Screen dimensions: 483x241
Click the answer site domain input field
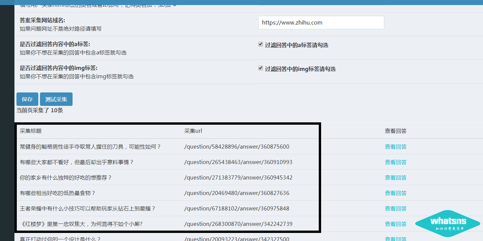(321, 23)
